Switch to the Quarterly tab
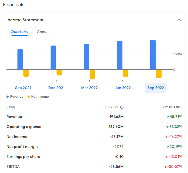Viewport: 188px width, 173px height. click(19, 32)
